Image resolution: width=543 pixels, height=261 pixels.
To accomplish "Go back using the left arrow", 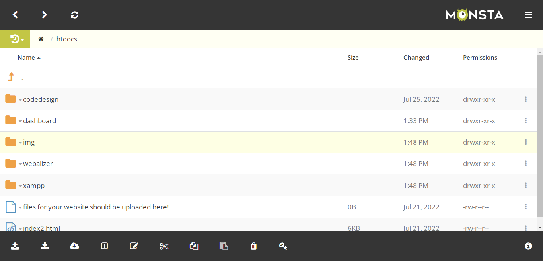I will [15, 15].
